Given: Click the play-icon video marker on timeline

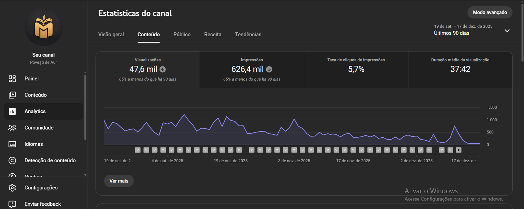Looking at the screenshot, I should tap(458, 150).
